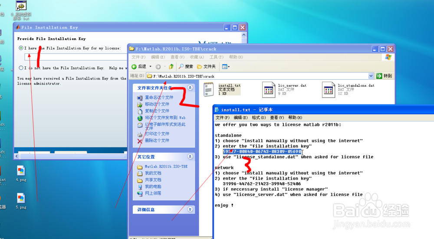Open the Views icon dropdown
The width and height of the screenshot is (434, 239).
[226, 67]
